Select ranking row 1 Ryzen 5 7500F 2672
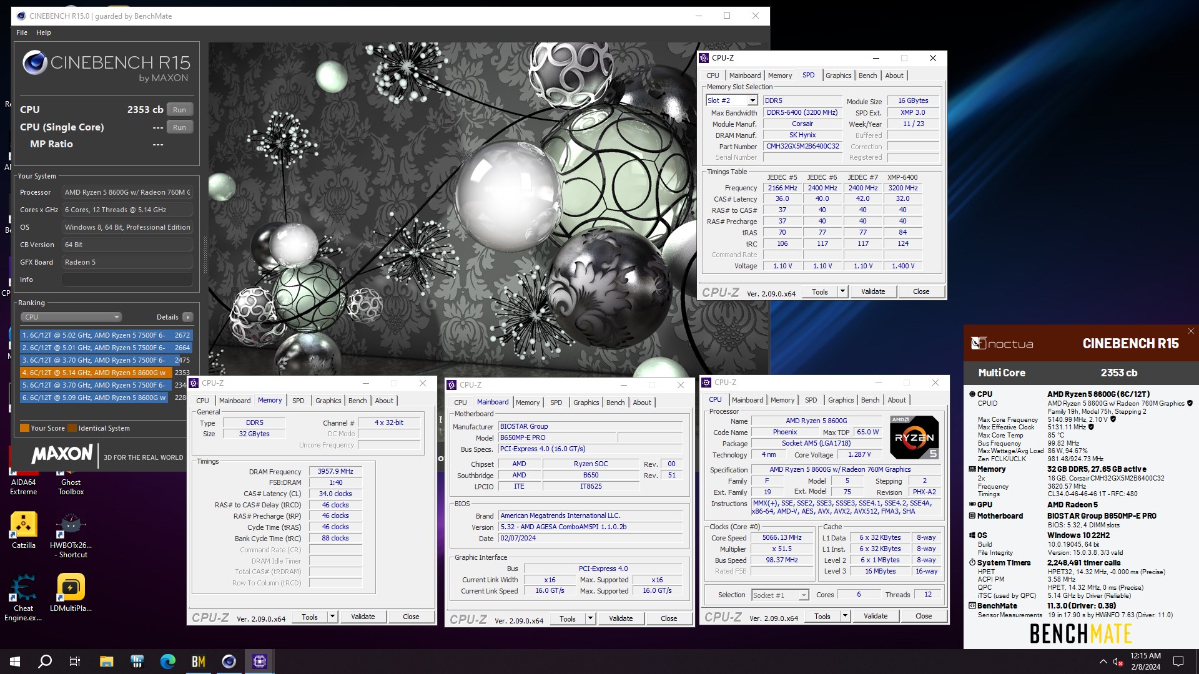This screenshot has width=1199, height=674. [106, 335]
